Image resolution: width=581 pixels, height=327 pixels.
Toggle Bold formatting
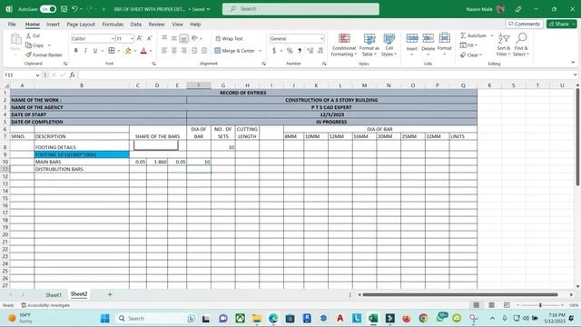click(x=76, y=51)
